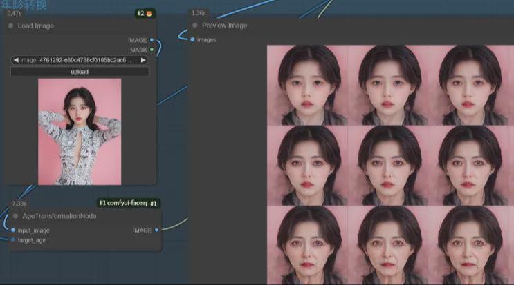Collapse the Load Image node via its dot

(11, 26)
